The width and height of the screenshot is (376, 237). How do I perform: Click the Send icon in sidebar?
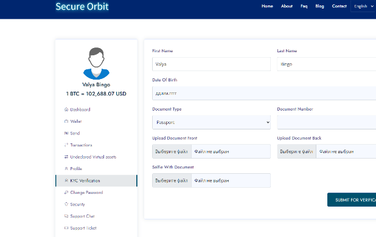pos(66,133)
